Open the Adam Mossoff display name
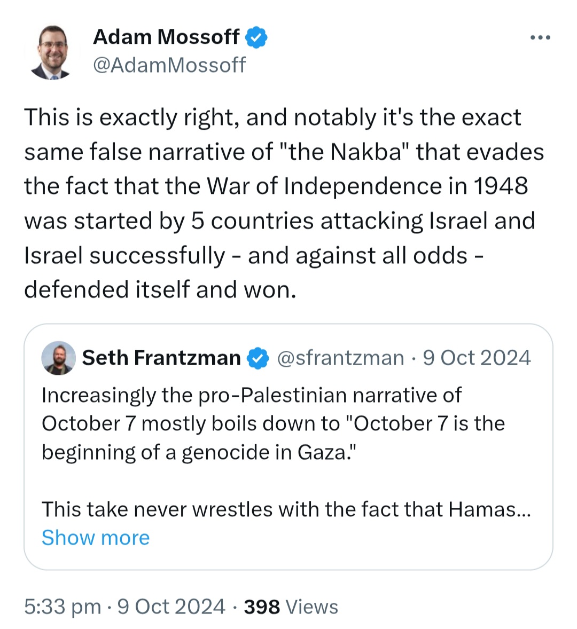This screenshot has height=629, width=577. pos(166,37)
